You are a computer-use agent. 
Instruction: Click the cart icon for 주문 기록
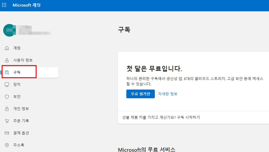click(x=7, y=121)
